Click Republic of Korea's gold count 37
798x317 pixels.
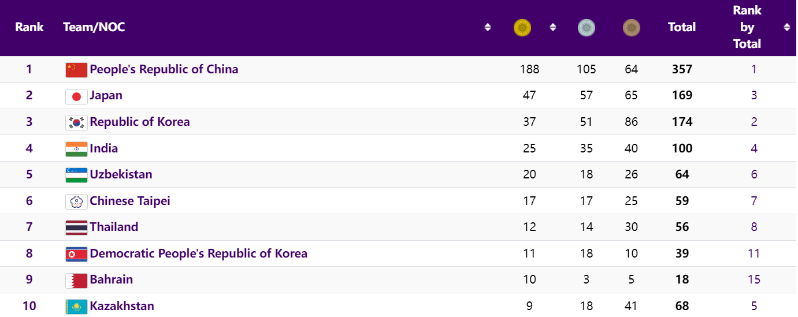coord(529,122)
